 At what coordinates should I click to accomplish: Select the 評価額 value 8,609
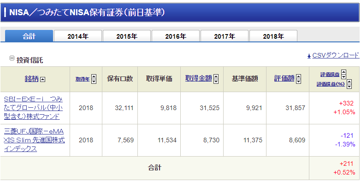pos(297,140)
